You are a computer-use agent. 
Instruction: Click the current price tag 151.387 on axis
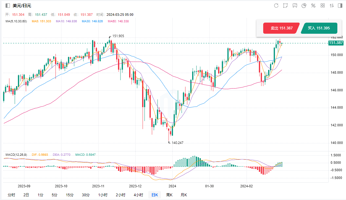(336, 43)
